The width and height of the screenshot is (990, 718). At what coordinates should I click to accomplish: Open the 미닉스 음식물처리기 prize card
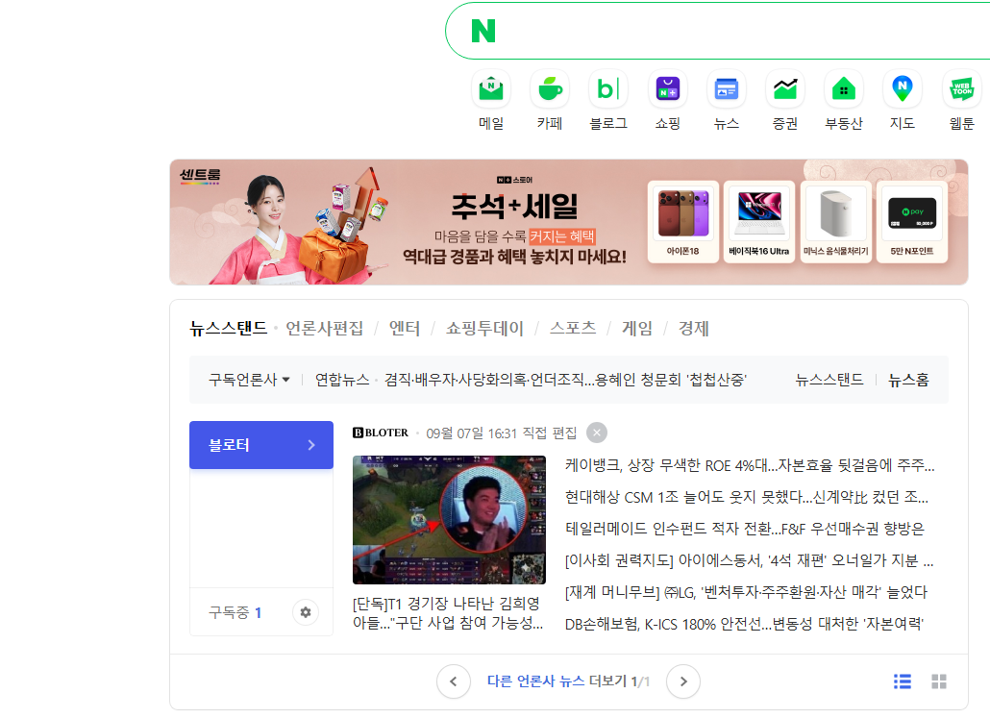coord(836,222)
